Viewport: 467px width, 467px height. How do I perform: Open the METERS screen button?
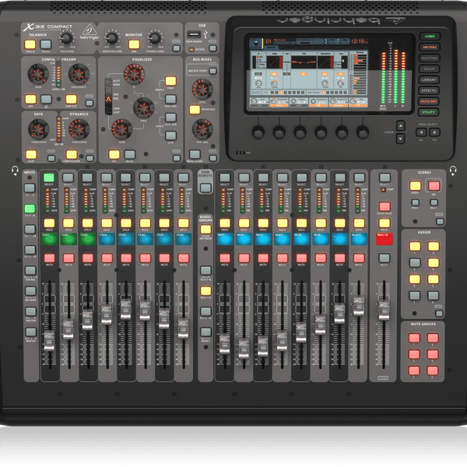429,47
